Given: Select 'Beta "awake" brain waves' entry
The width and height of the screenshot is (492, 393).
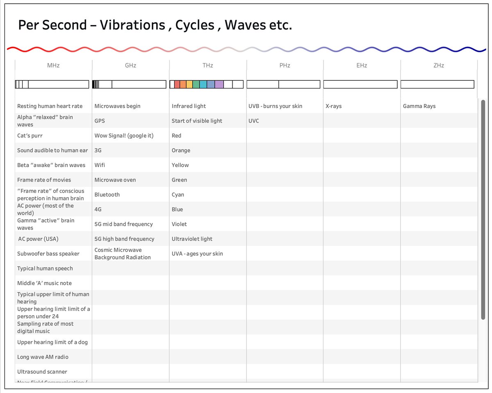Looking at the screenshot, I should tap(51, 165).
